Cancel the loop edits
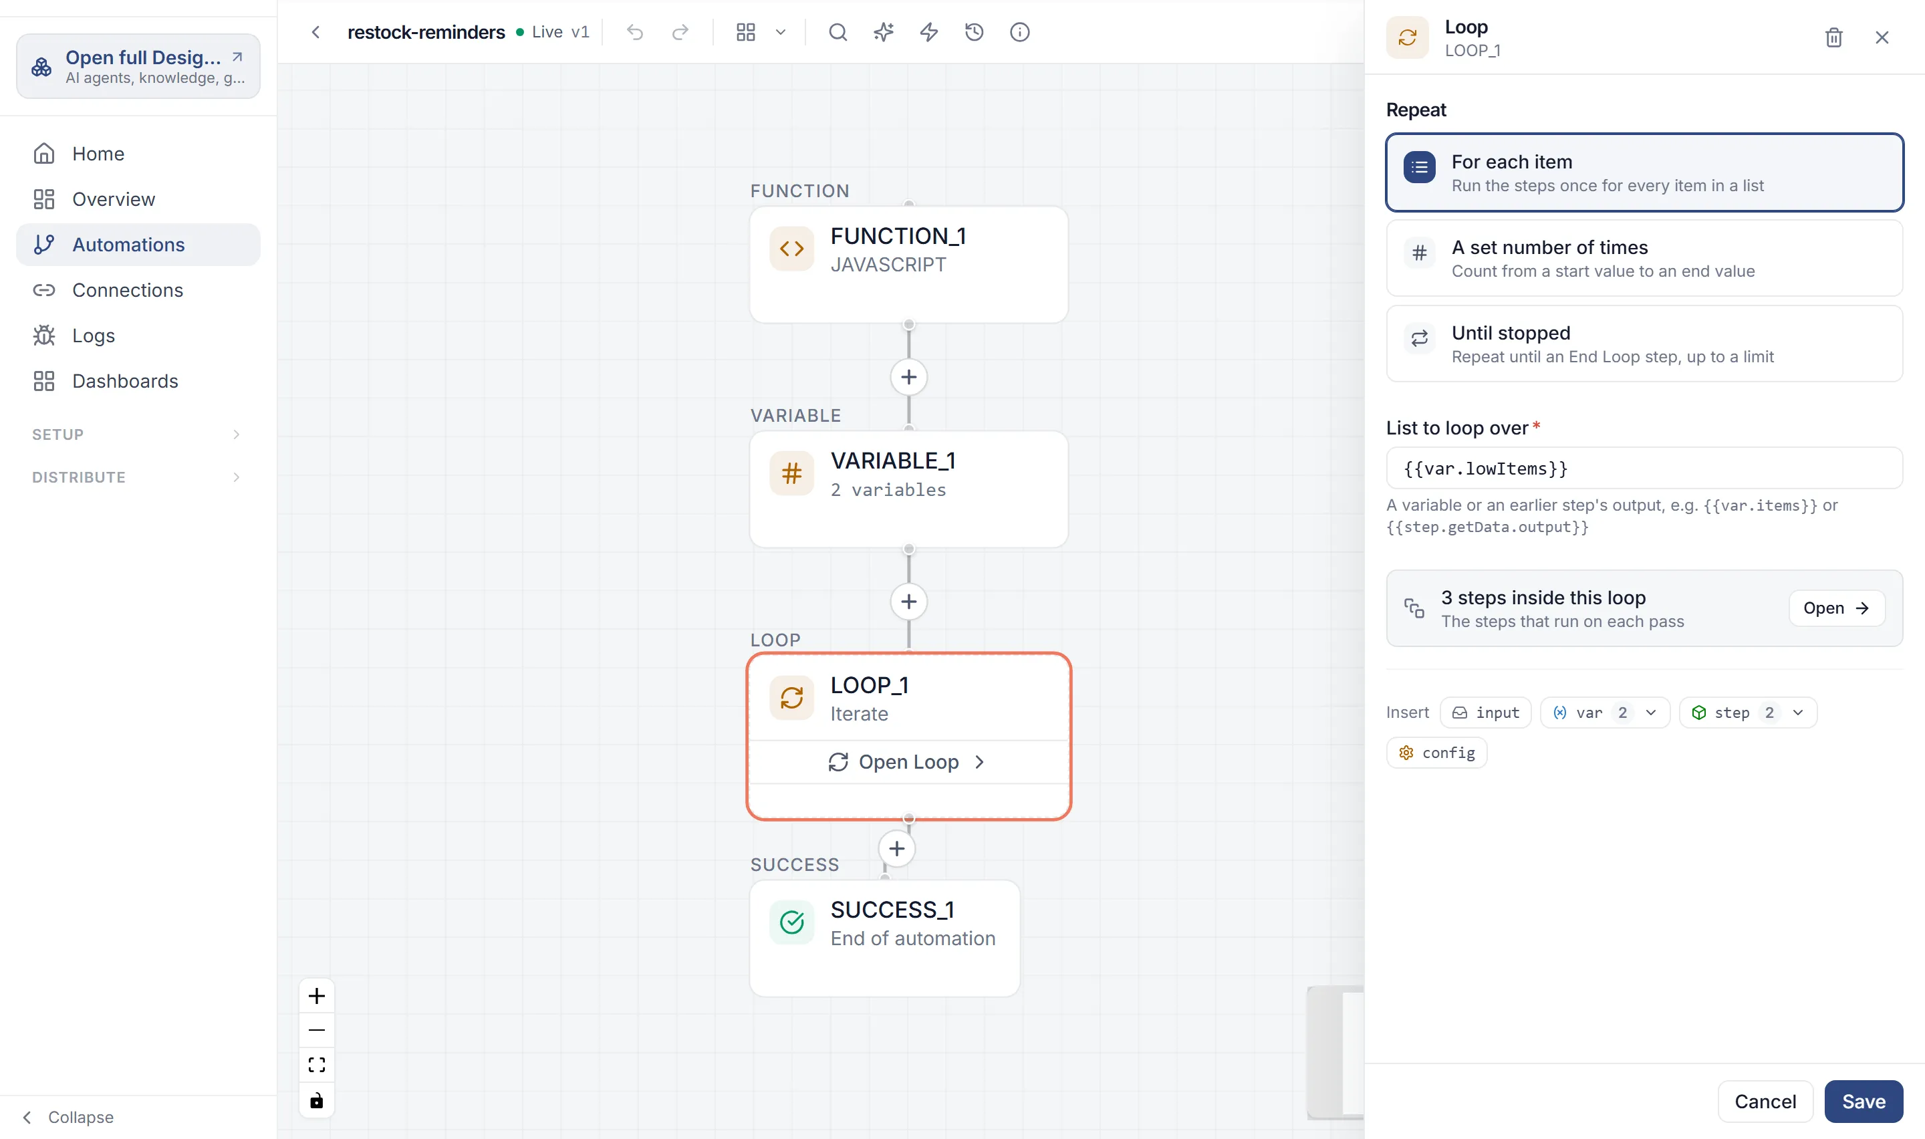Screen dimensions: 1925x1139 tap(1765, 1102)
